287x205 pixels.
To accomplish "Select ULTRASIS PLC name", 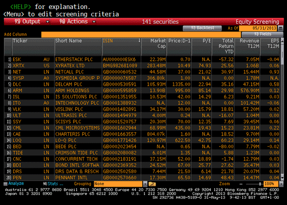I will (x=71, y=116).
